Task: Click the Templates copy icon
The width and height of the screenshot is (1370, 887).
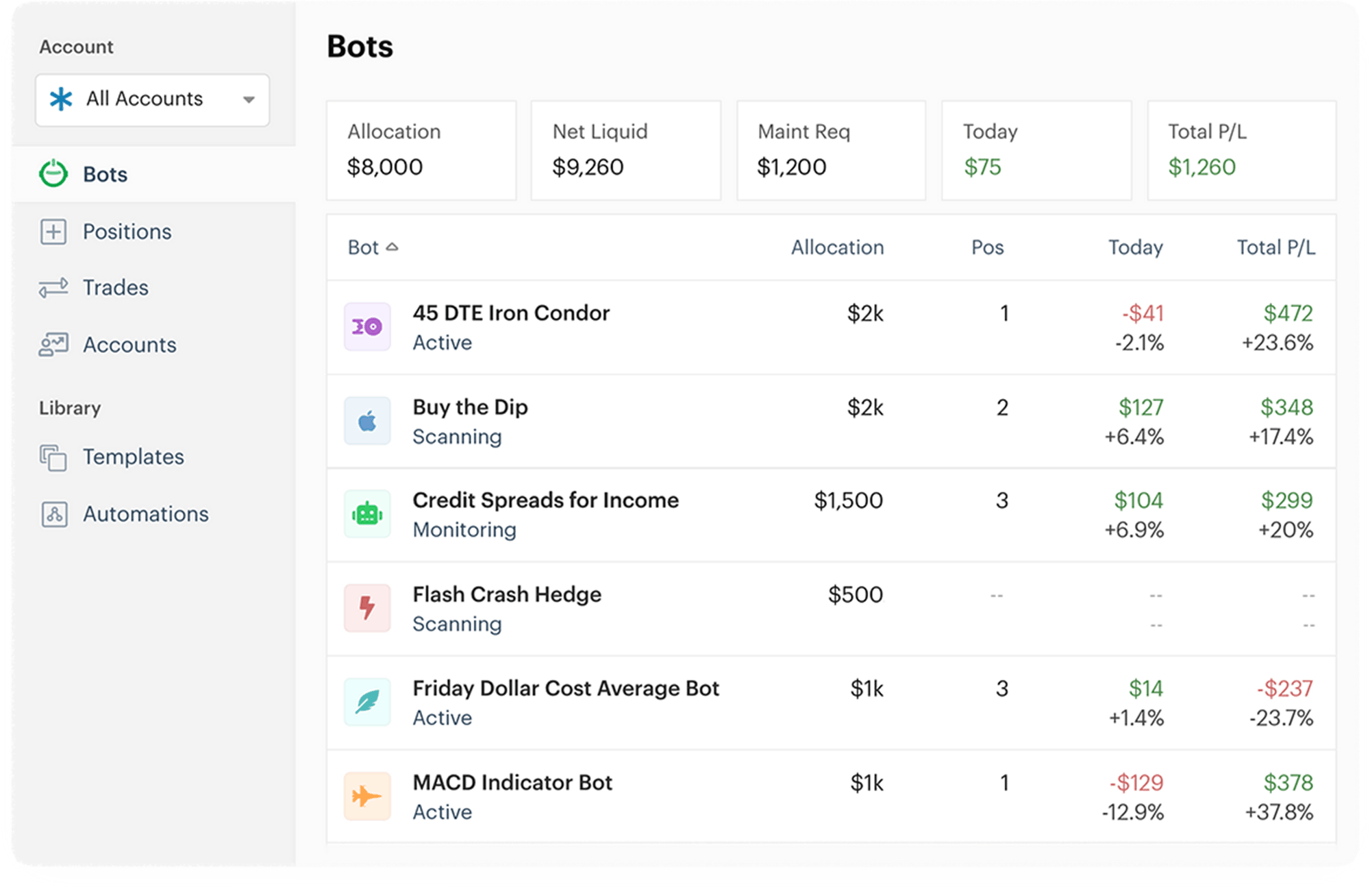Action: pyautogui.click(x=55, y=457)
